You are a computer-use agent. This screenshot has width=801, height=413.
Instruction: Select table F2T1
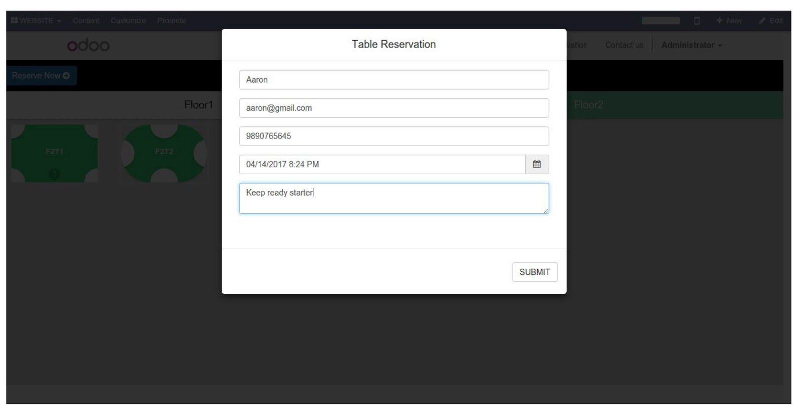click(x=55, y=153)
